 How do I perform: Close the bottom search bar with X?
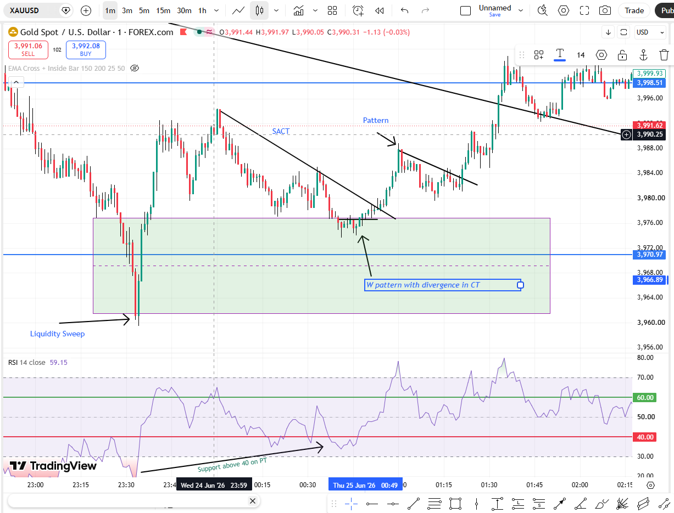[253, 501]
